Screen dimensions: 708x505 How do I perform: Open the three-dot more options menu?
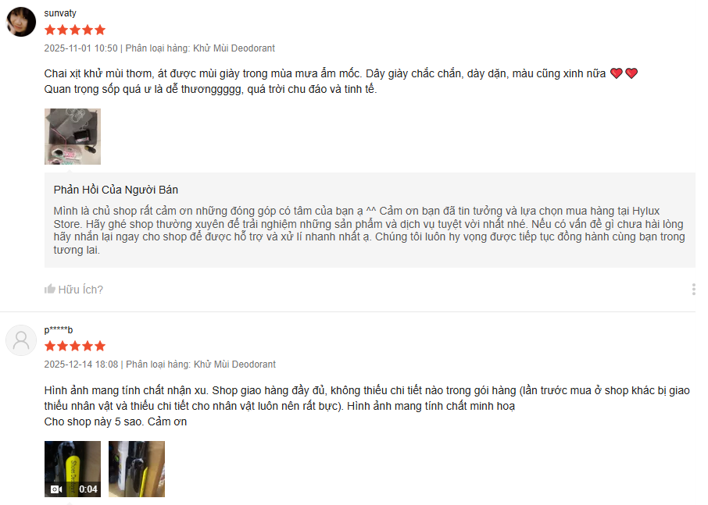pos(694,290)
